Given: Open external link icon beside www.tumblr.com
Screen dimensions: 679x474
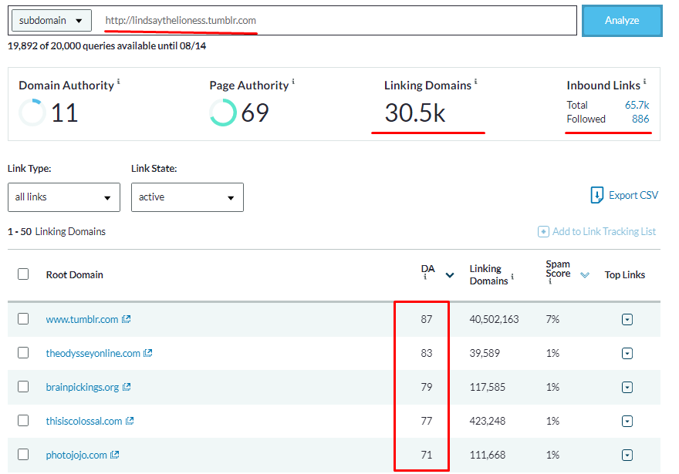Looking at the screenshot, I should click(126, 319).
